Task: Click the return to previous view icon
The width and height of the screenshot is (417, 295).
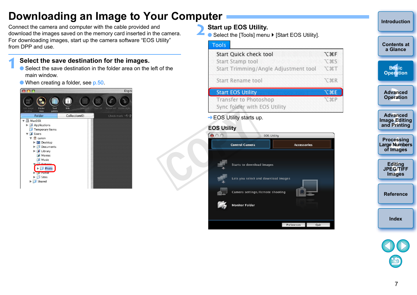Action: point(396,261)
